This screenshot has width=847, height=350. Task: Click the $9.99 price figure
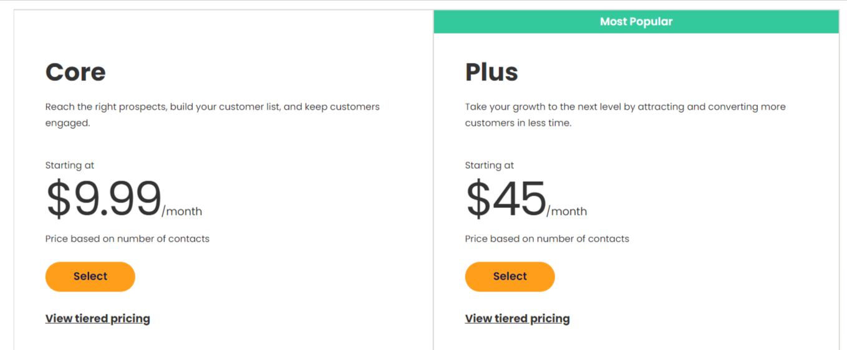click(x=104, y=199)
